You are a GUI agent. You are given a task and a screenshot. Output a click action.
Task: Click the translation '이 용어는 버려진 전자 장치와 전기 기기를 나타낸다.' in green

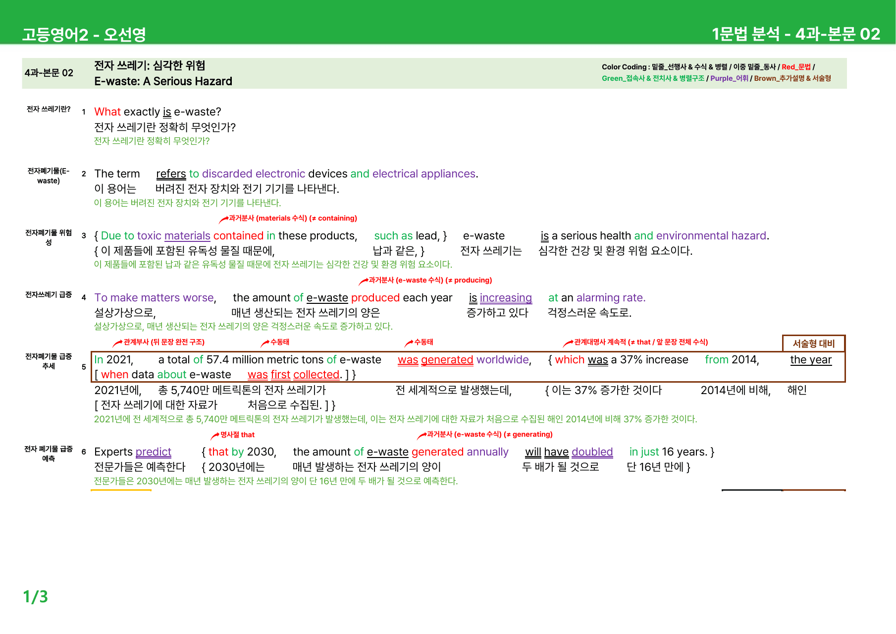[187, 203]
